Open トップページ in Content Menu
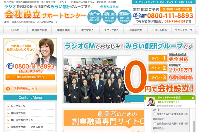The height and width of the screenshot is (132, 199). coord(18,106)
